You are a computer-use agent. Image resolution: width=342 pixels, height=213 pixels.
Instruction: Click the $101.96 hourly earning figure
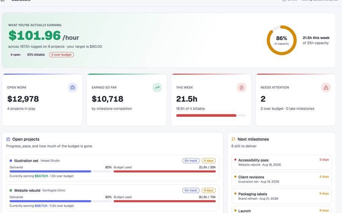(x=35, y=36)
